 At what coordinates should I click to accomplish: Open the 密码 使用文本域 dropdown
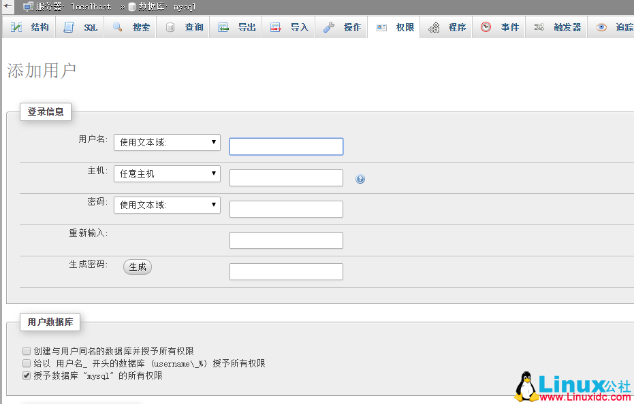167,205
